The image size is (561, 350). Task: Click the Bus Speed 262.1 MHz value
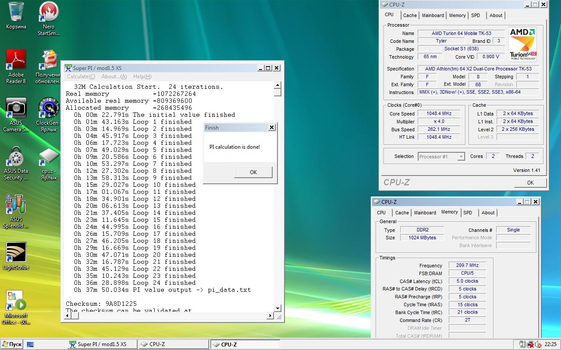(439, 129)
